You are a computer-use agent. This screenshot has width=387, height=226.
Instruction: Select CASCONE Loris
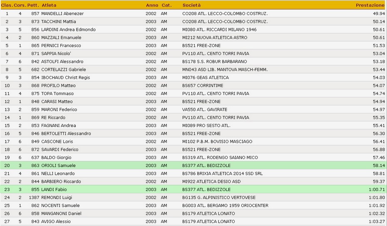(x=57, y=142)
